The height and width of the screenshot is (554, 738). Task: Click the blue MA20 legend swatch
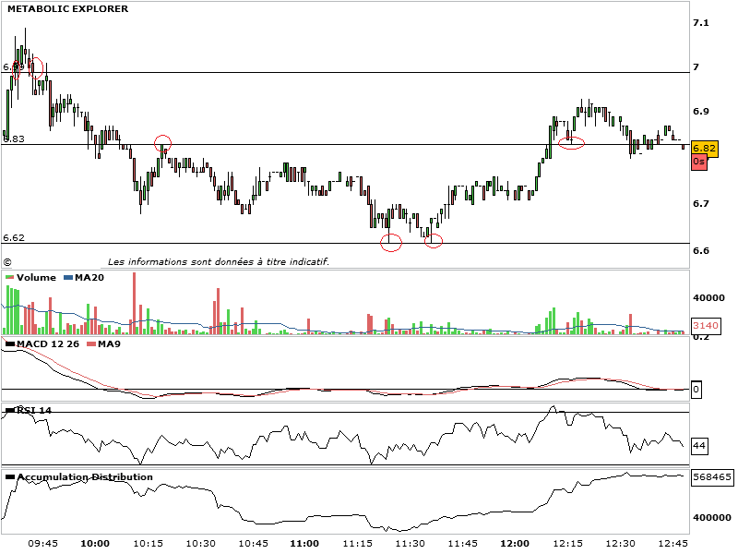click(68, 278)
